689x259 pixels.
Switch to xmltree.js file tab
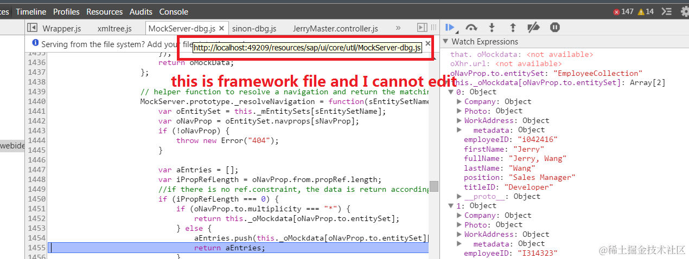[x=114, y=28]
